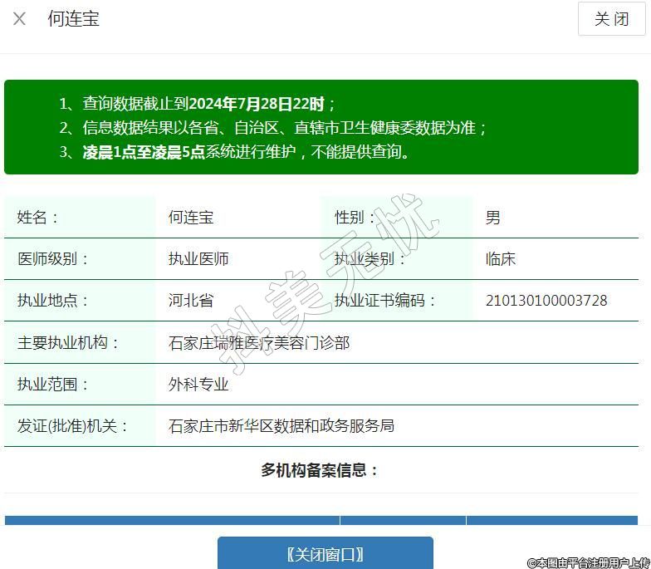651x569 pixels.
Task: Click certificate number 210130100003728
Action: (546, 301)
